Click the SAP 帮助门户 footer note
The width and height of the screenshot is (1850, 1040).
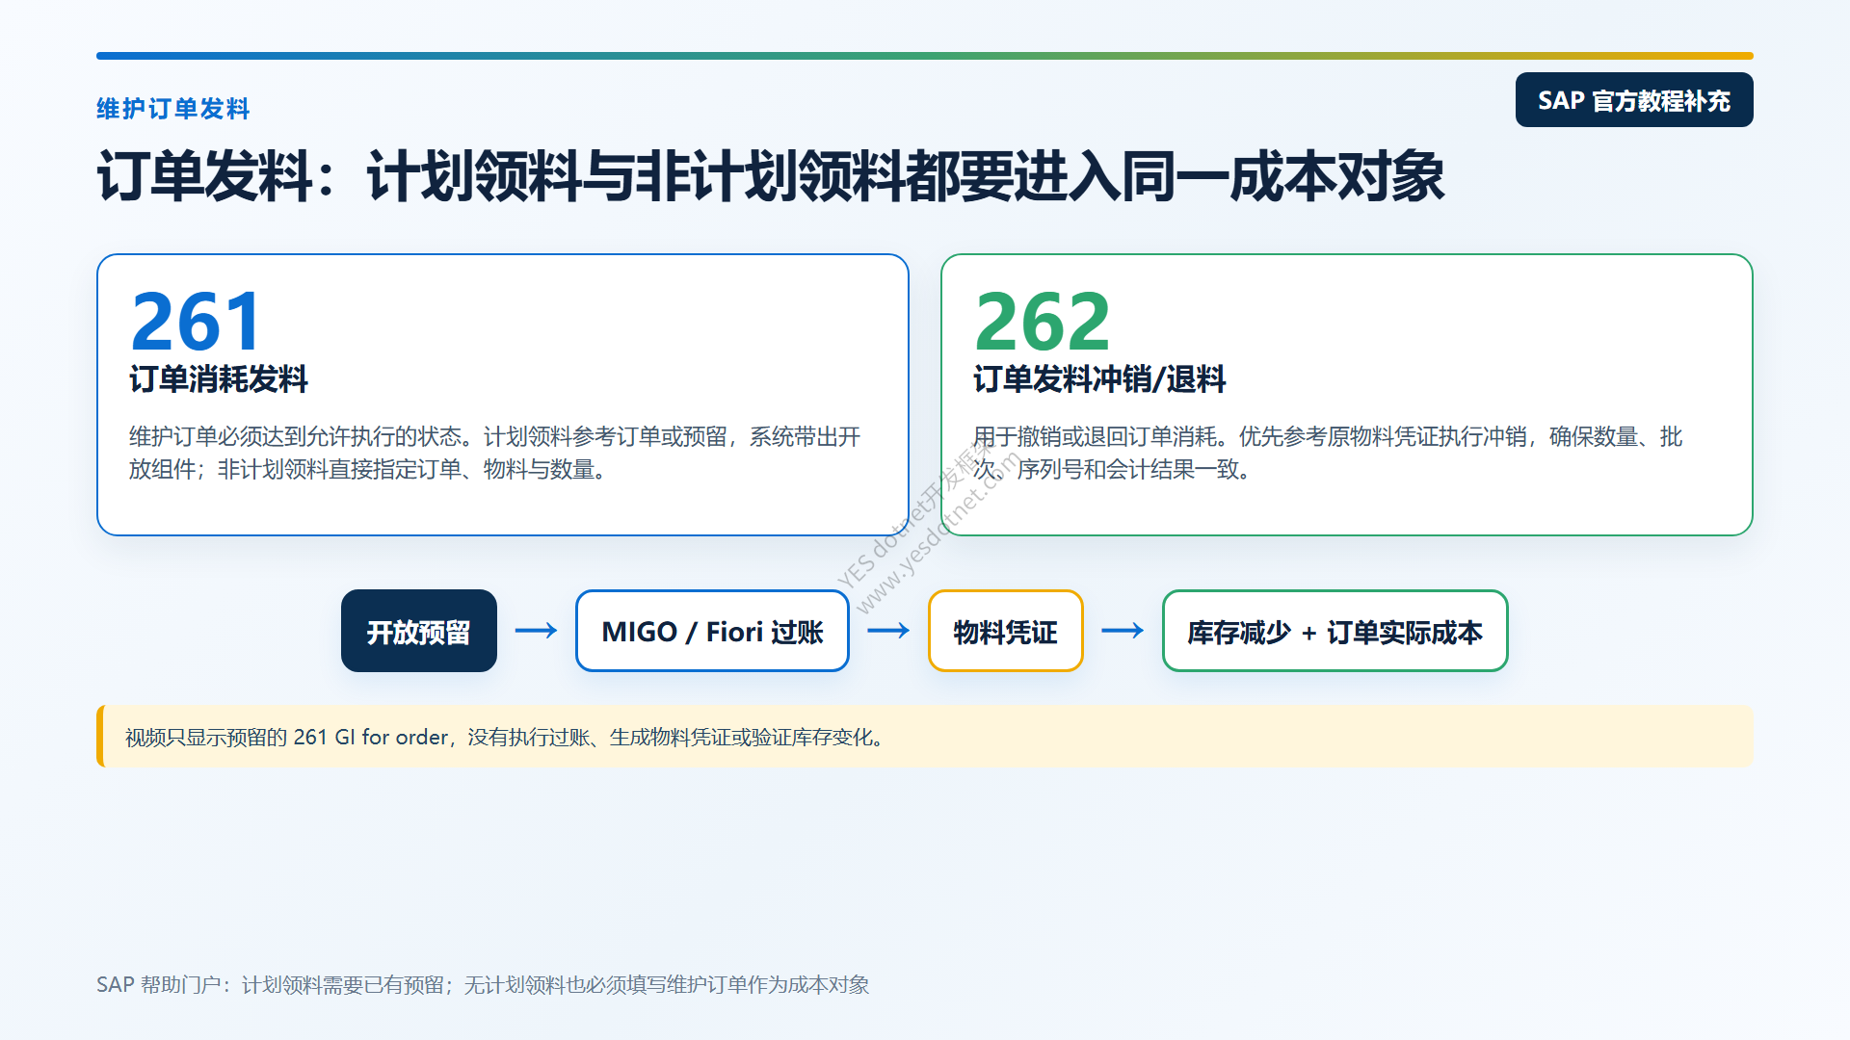tap(483, 984)
